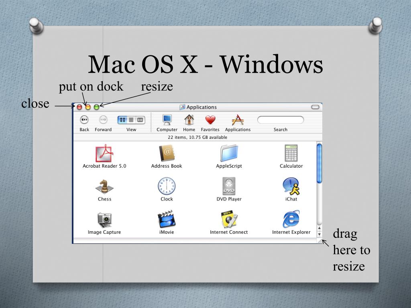Switch to column view mode

click(140, 120)
